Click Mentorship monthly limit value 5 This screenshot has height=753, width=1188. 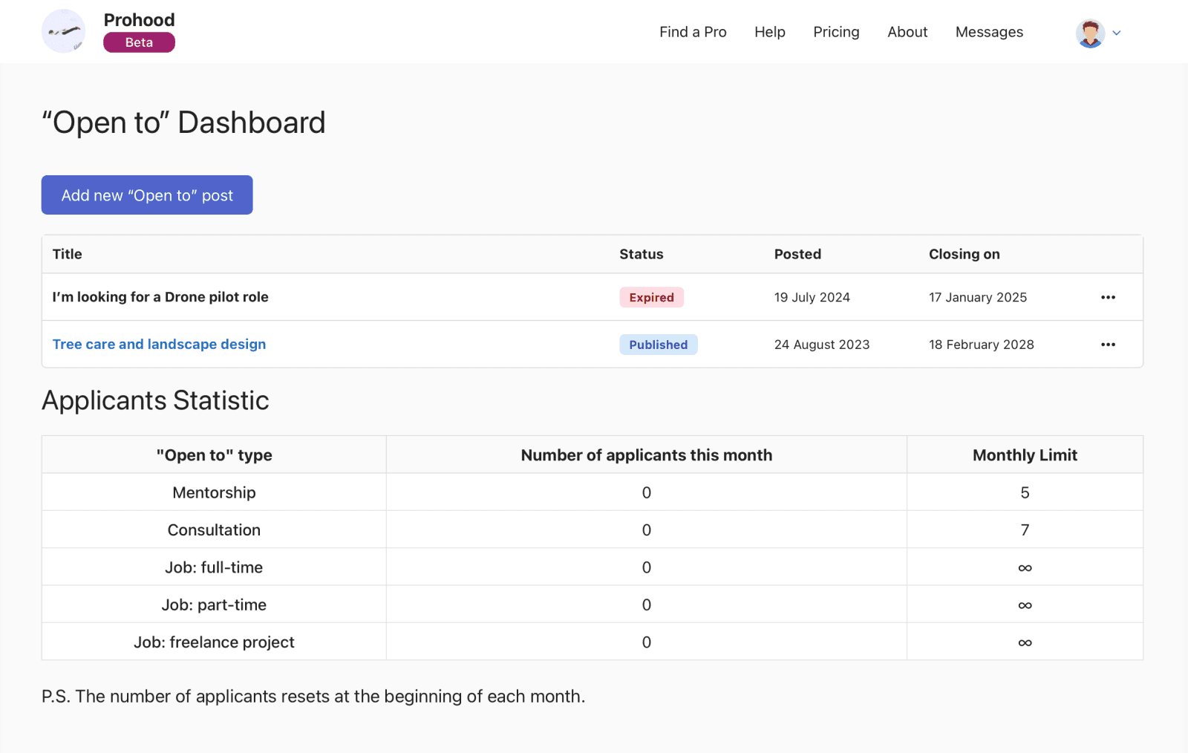point(1025,492)
